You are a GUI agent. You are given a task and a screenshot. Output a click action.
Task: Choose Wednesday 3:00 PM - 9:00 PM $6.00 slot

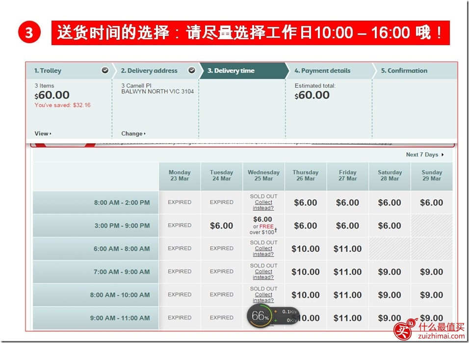click(263, 226)
